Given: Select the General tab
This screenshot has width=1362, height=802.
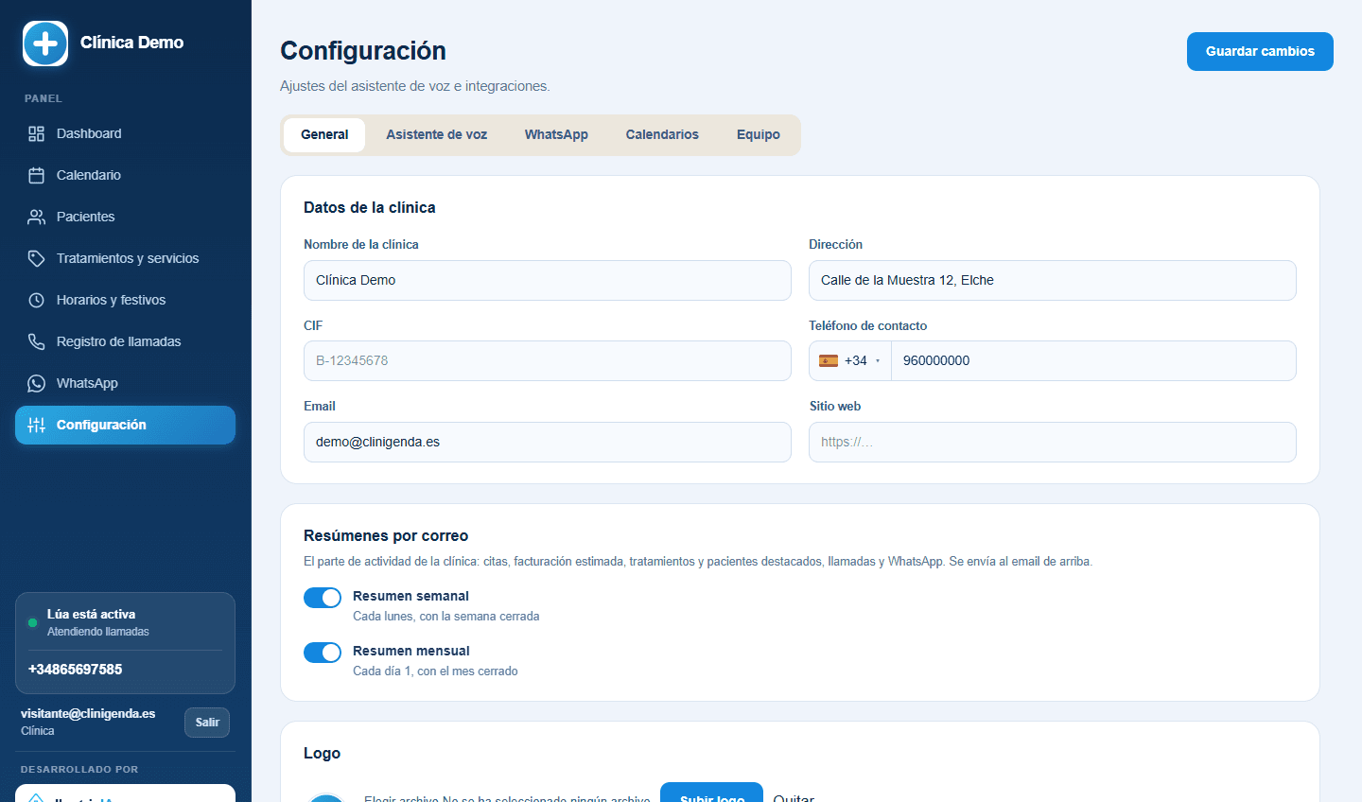Looking at the screenshot, I should [x=324, y=135].
